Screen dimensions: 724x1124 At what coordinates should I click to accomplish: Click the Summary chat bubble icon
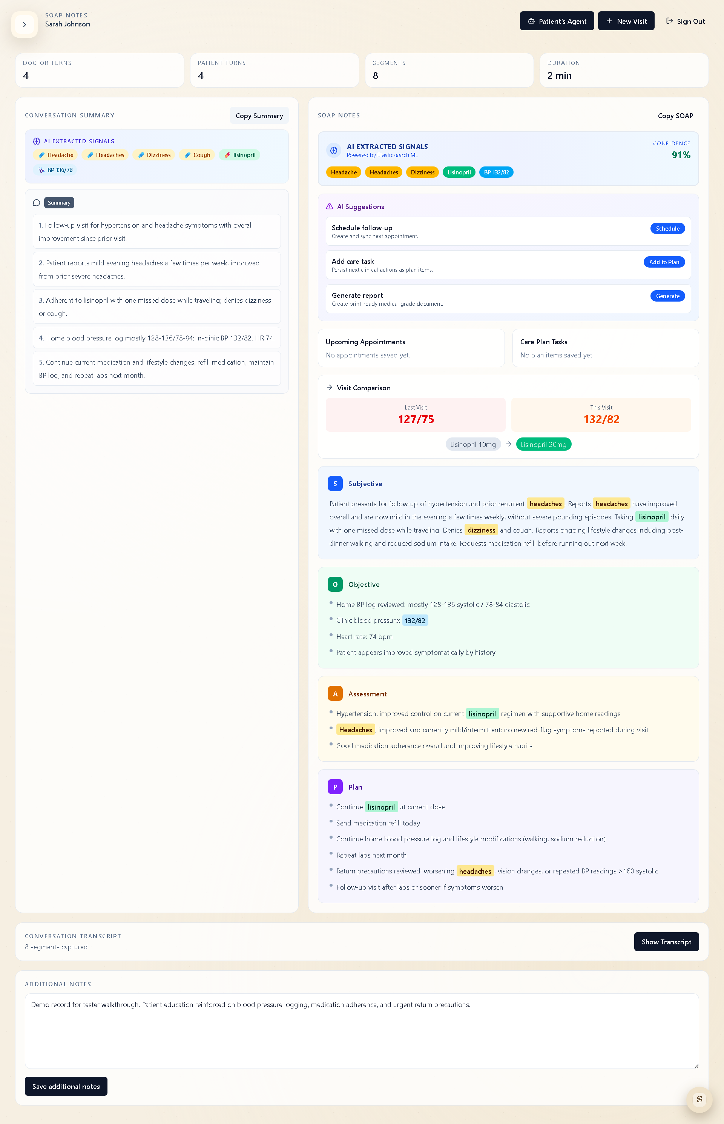pos(37,203)
